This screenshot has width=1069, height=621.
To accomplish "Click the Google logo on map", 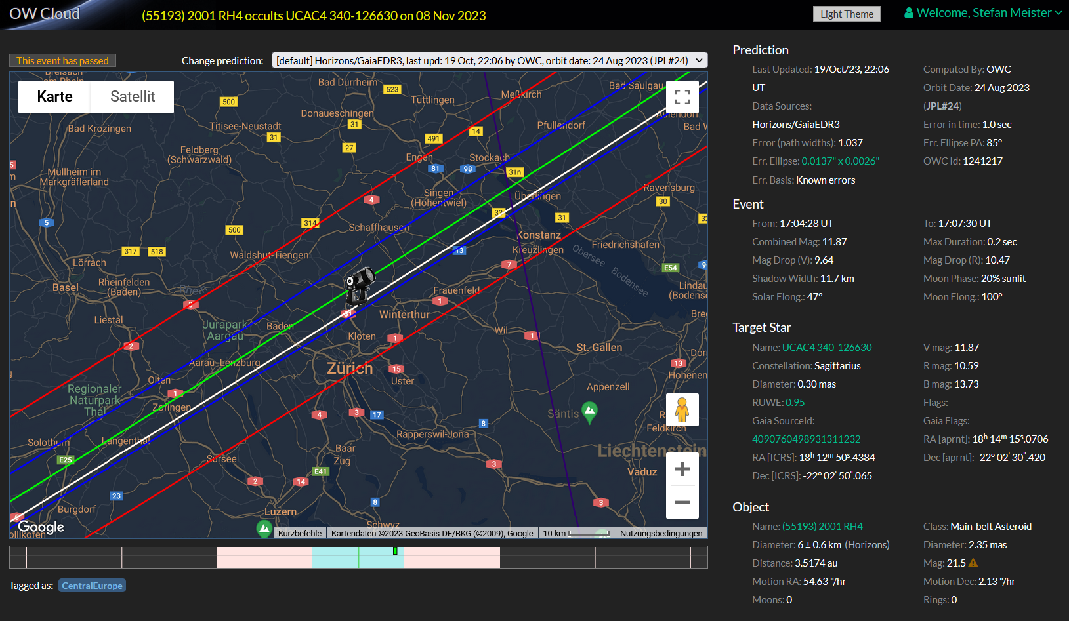I will (x=41, y=527).
